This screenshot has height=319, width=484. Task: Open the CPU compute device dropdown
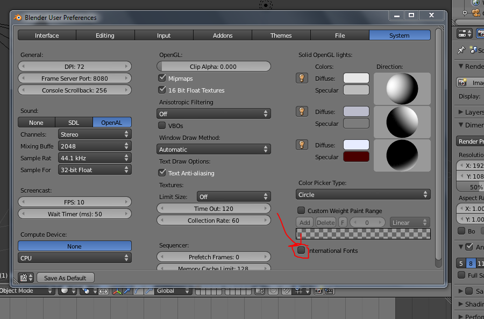point(75,258)
